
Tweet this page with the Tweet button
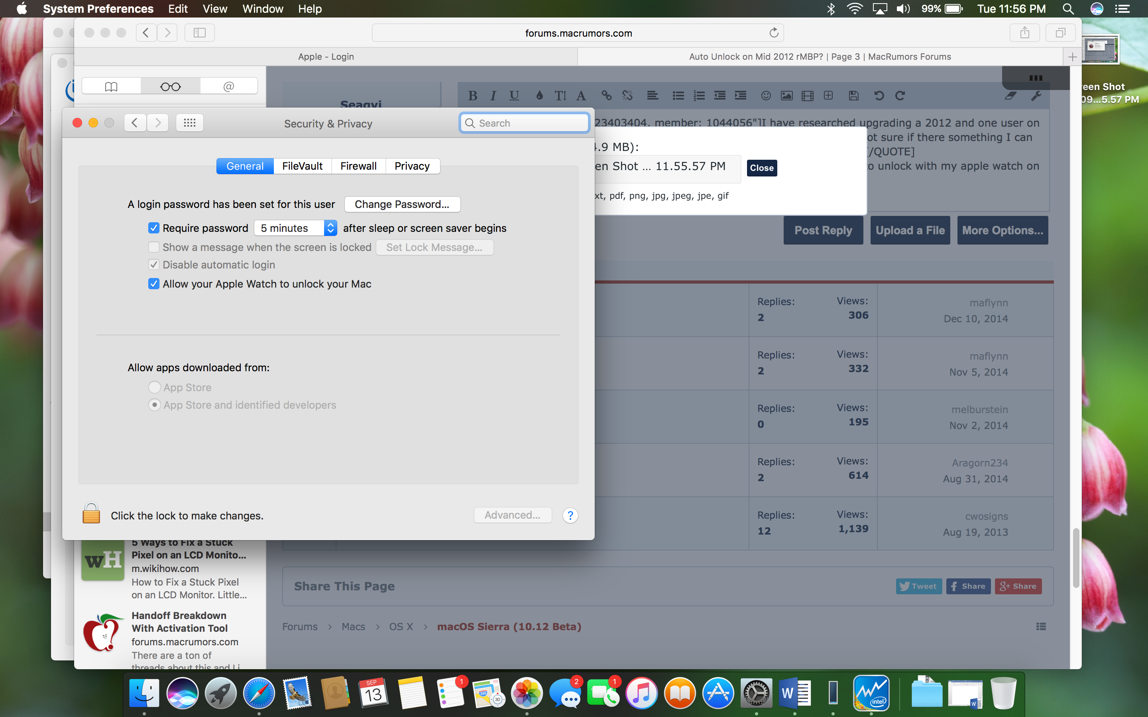(918, 586)
